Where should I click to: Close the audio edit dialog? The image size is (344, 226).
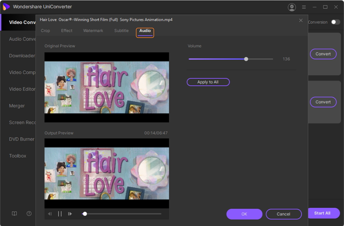click(301, 20)
